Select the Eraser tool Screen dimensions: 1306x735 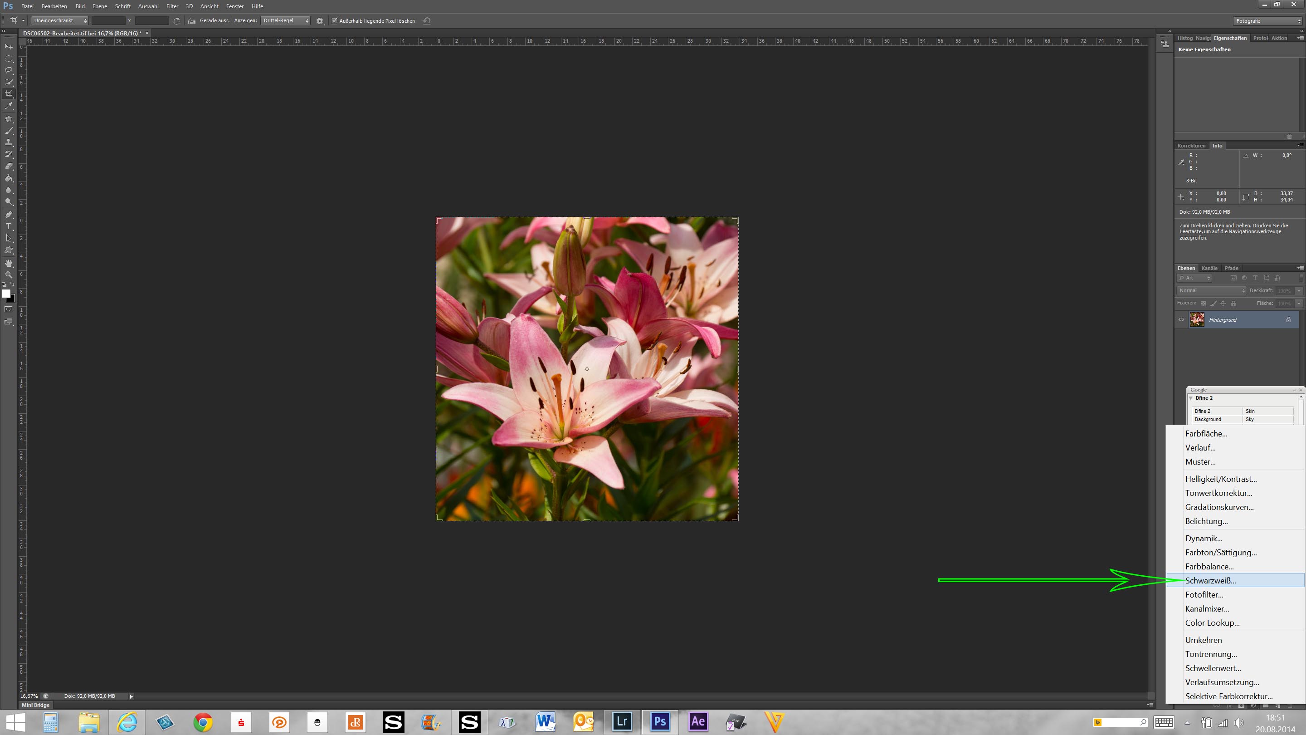click(9, 167)
